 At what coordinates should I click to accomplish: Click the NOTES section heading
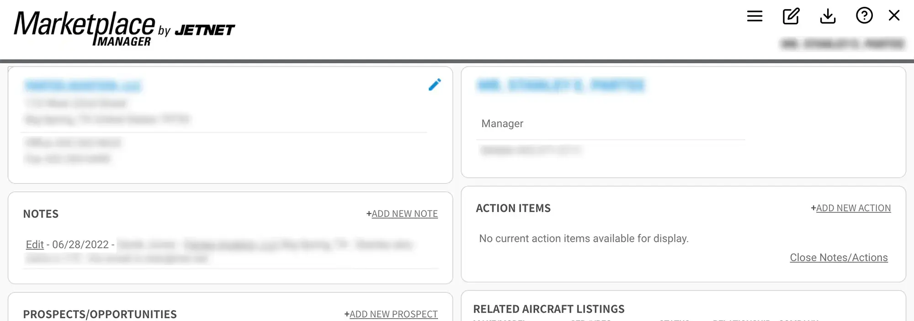point(41,214)
